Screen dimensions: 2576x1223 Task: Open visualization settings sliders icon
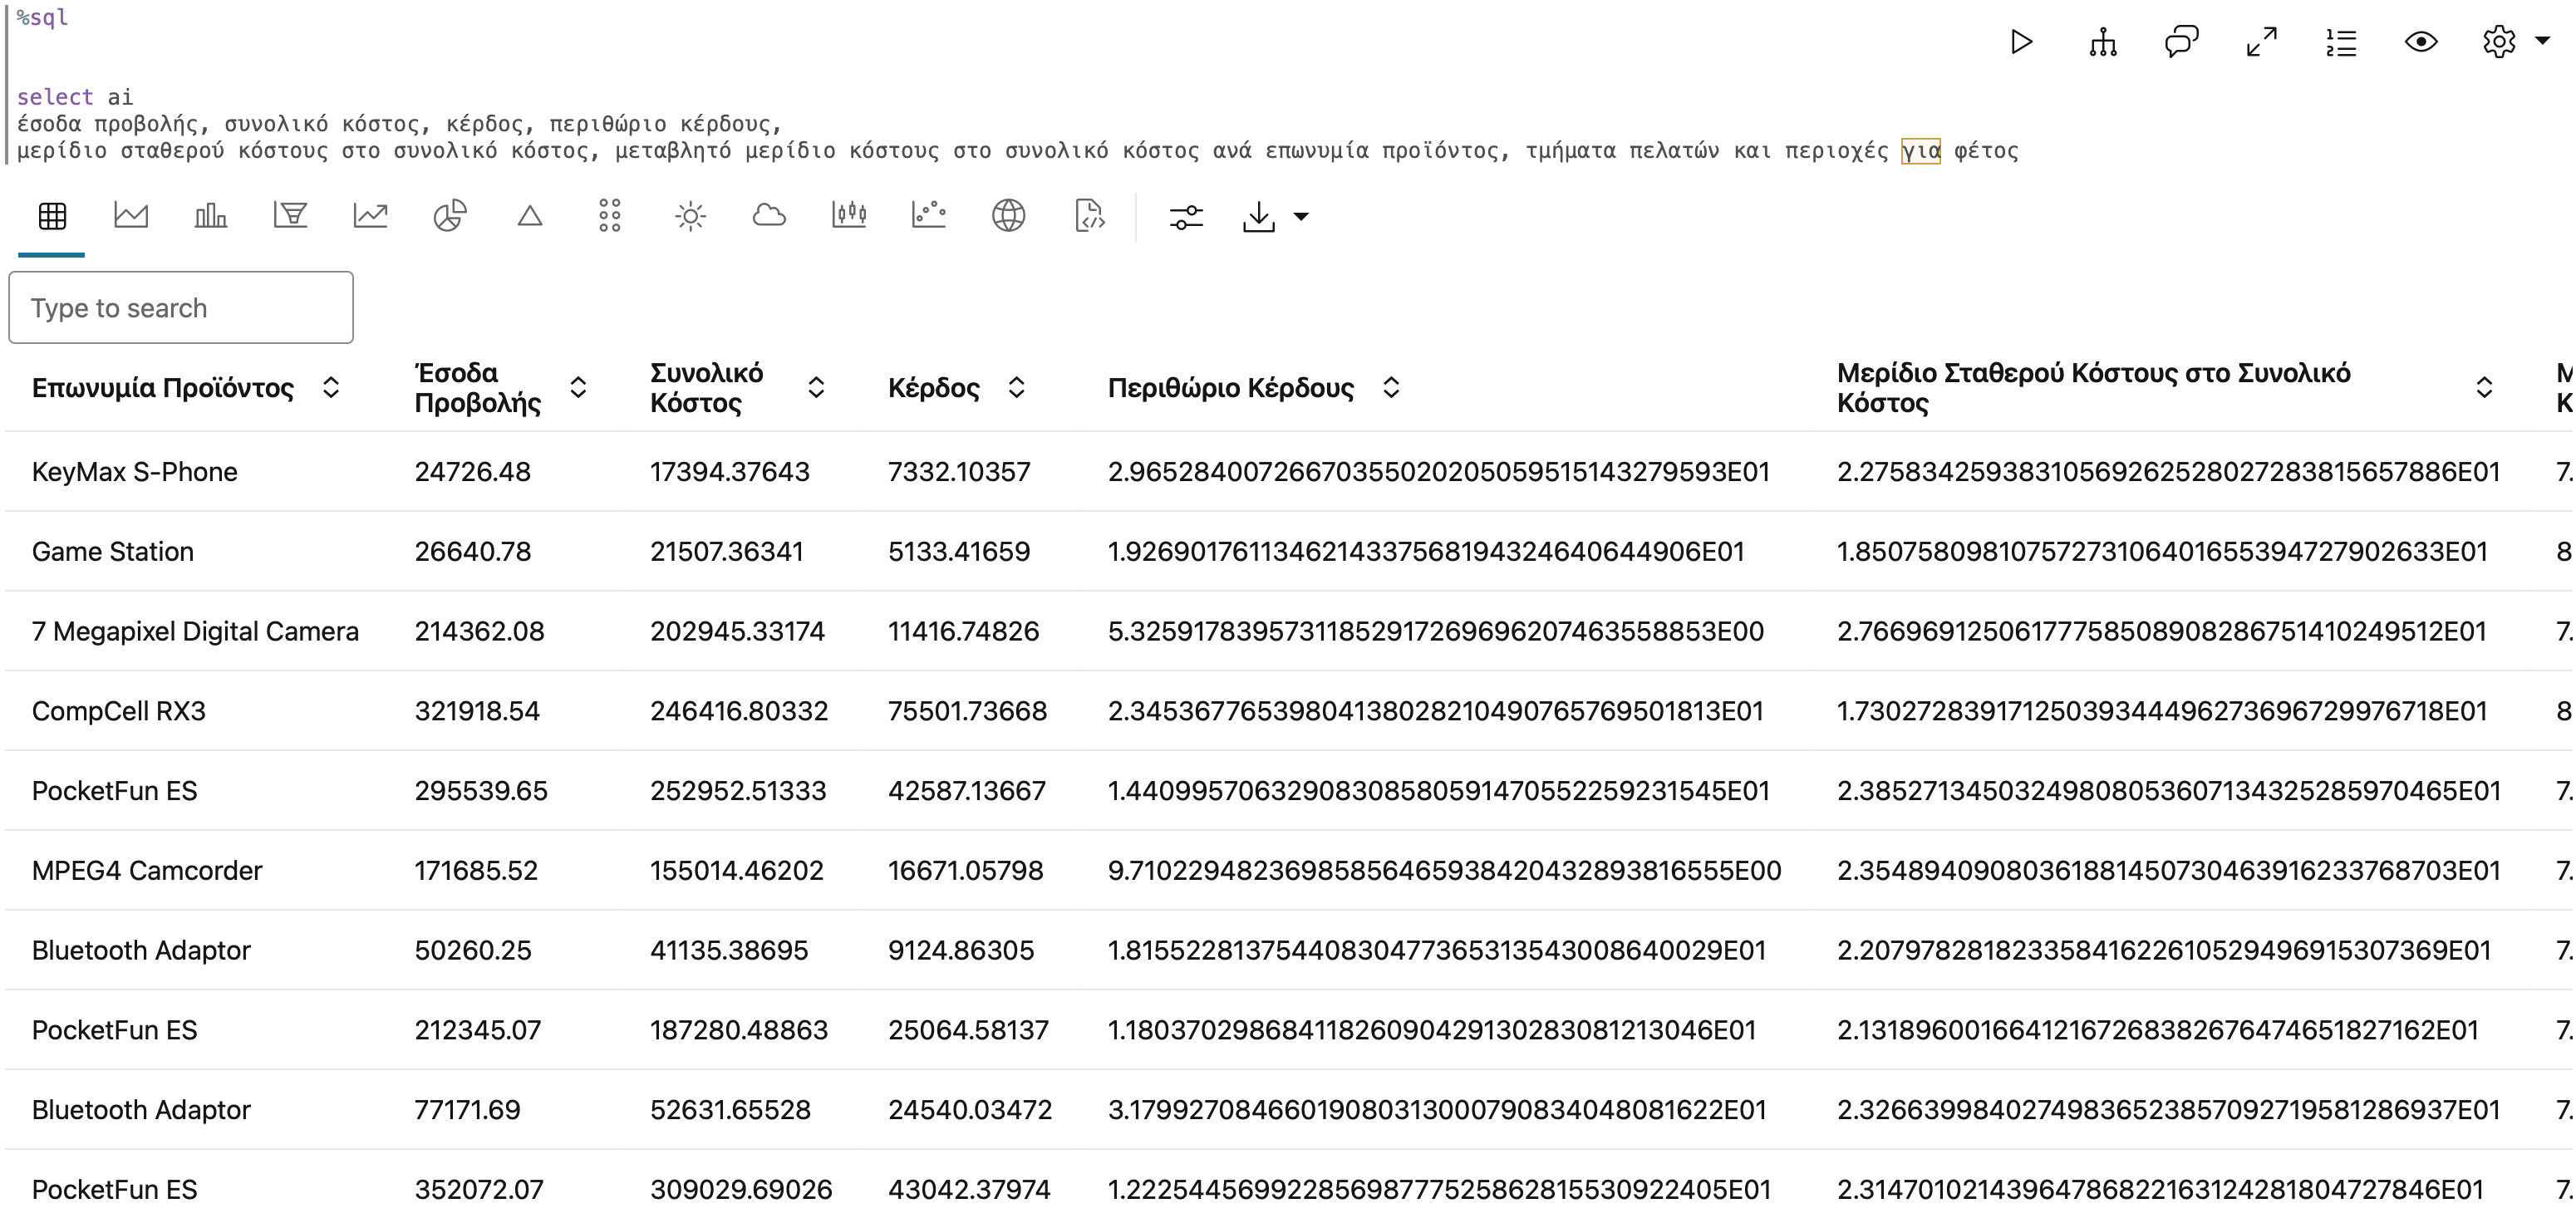point(1186,217)
